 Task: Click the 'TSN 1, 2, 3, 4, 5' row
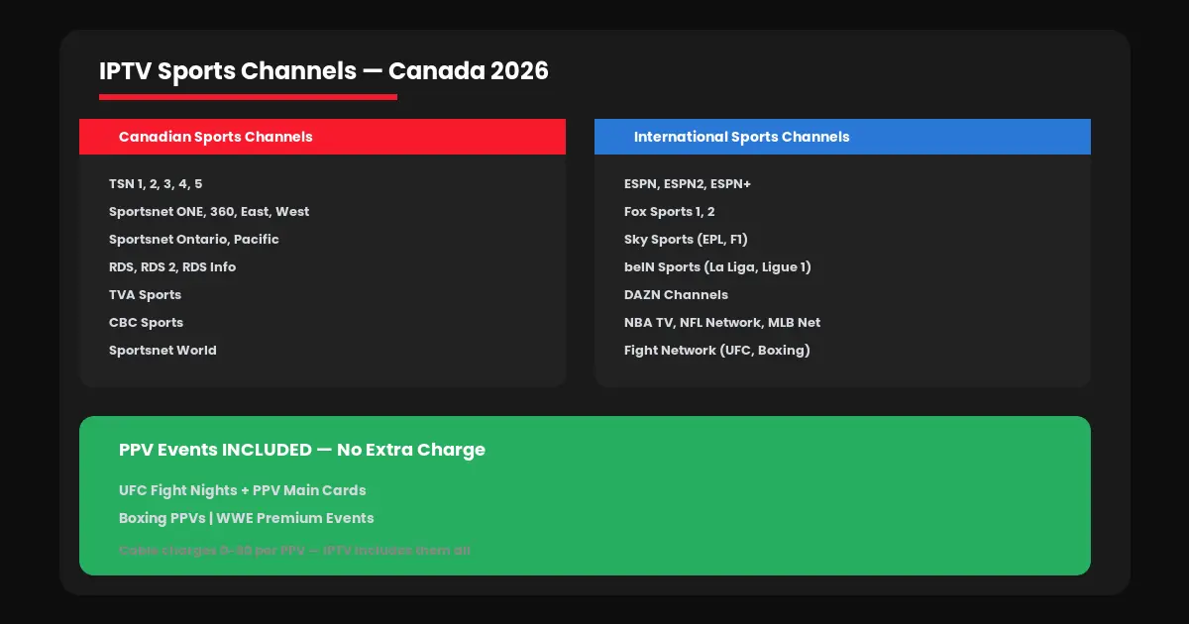pos(156,184)
